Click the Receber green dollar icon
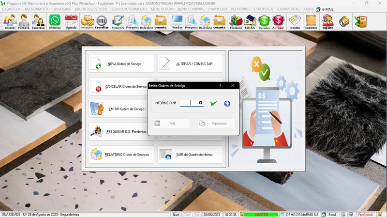This screenshot has width=387, height=218. click(264, 22)
